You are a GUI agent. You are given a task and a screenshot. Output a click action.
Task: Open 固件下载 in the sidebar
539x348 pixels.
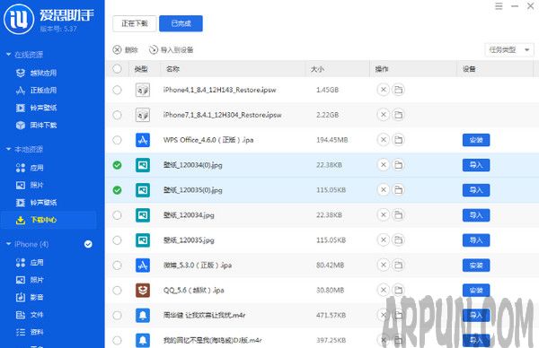point(36,125)
